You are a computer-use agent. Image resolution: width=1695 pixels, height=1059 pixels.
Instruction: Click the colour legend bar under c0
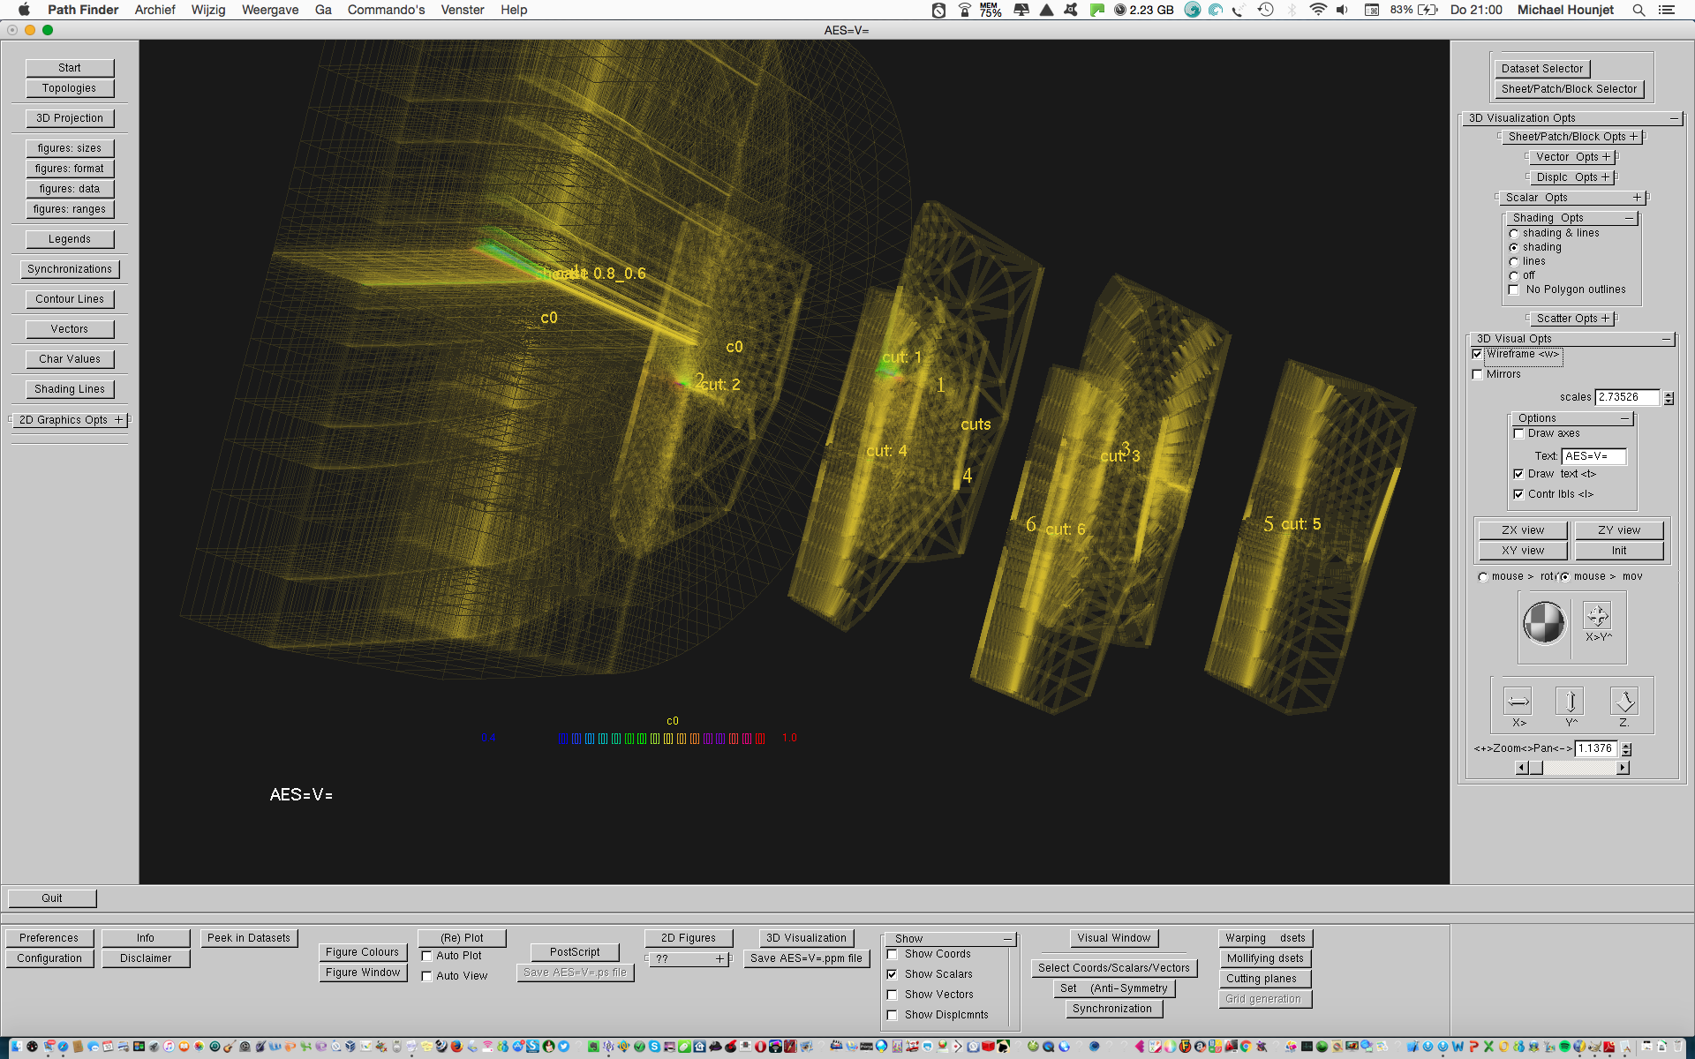[x=662, y=739]
